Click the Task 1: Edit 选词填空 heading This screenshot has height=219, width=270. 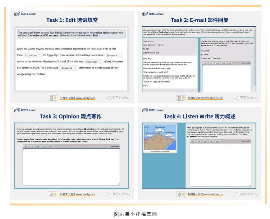click(x=72, y=20)
